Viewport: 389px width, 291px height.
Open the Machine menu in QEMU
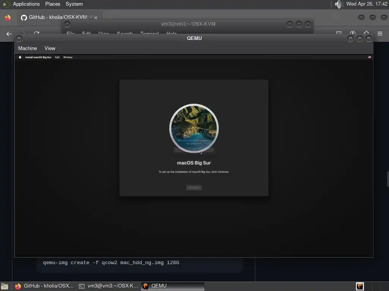pos(27,48)
